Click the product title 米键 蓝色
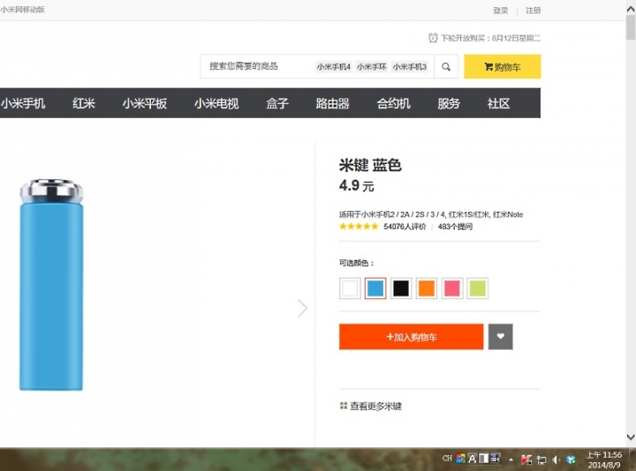This screenshot has width=636, height=471. (x=370, y=165)
